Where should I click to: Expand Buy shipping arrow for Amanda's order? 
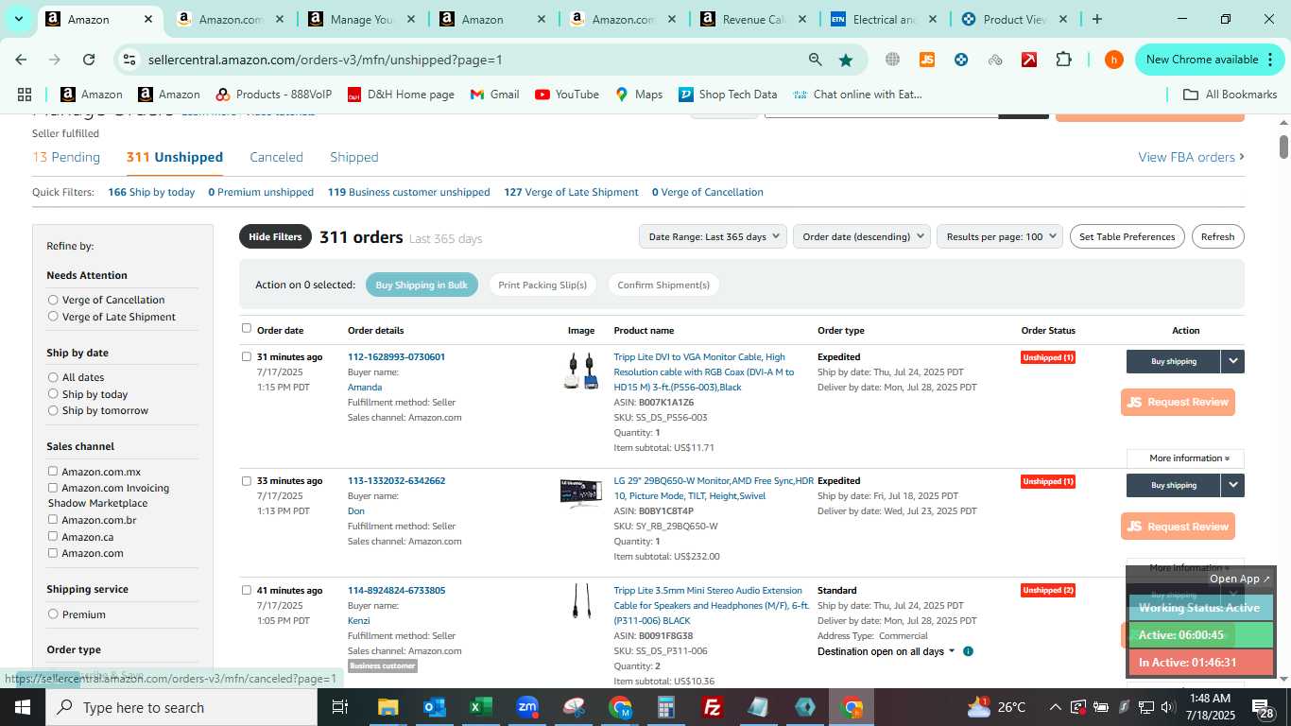1232,361
